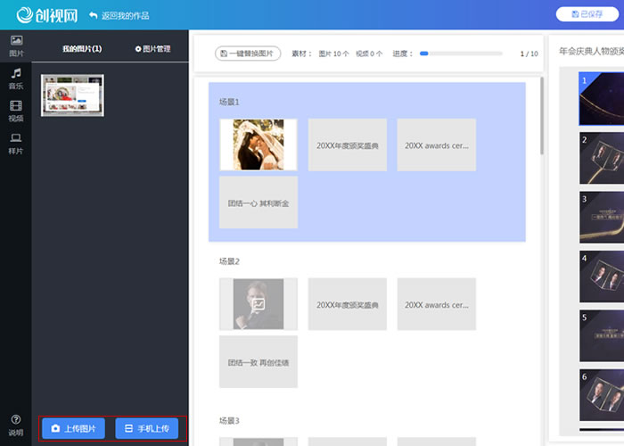Return via 返回我的作品 link
This screenshot has width=624, height=446.
[x=119, y=15]
